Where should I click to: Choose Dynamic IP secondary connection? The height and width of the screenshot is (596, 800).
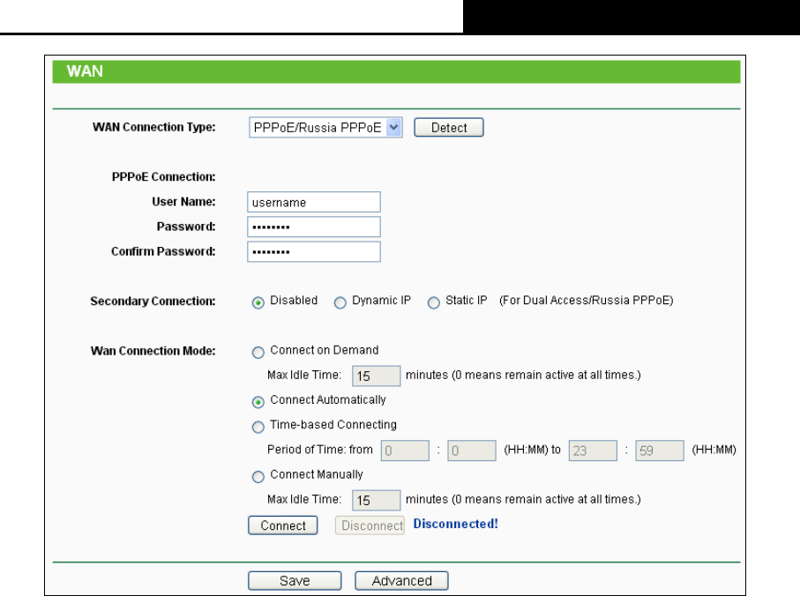click(340, 302)
